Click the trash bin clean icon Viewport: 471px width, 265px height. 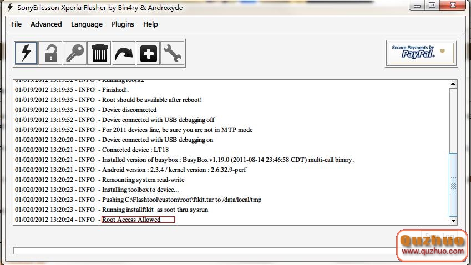tap(99, 53)
